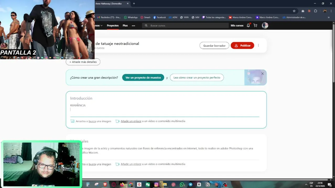Open Chrome's three-dot menu
Viewport: 335px width, 188px height.
(x=331, y=11)
